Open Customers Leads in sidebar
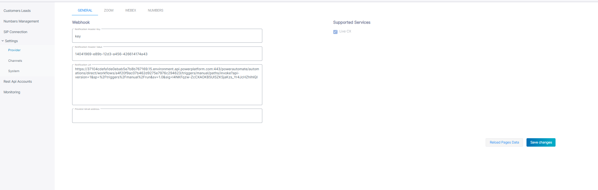The width and height of the screenshot is (598, 190). coord(17,11)
